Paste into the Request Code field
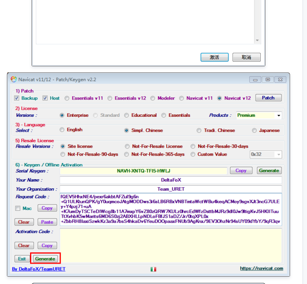Viewport: 307px width, 284px height. 47,222
